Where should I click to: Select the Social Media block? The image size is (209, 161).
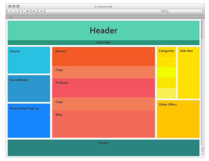click(x=29, y=89)
